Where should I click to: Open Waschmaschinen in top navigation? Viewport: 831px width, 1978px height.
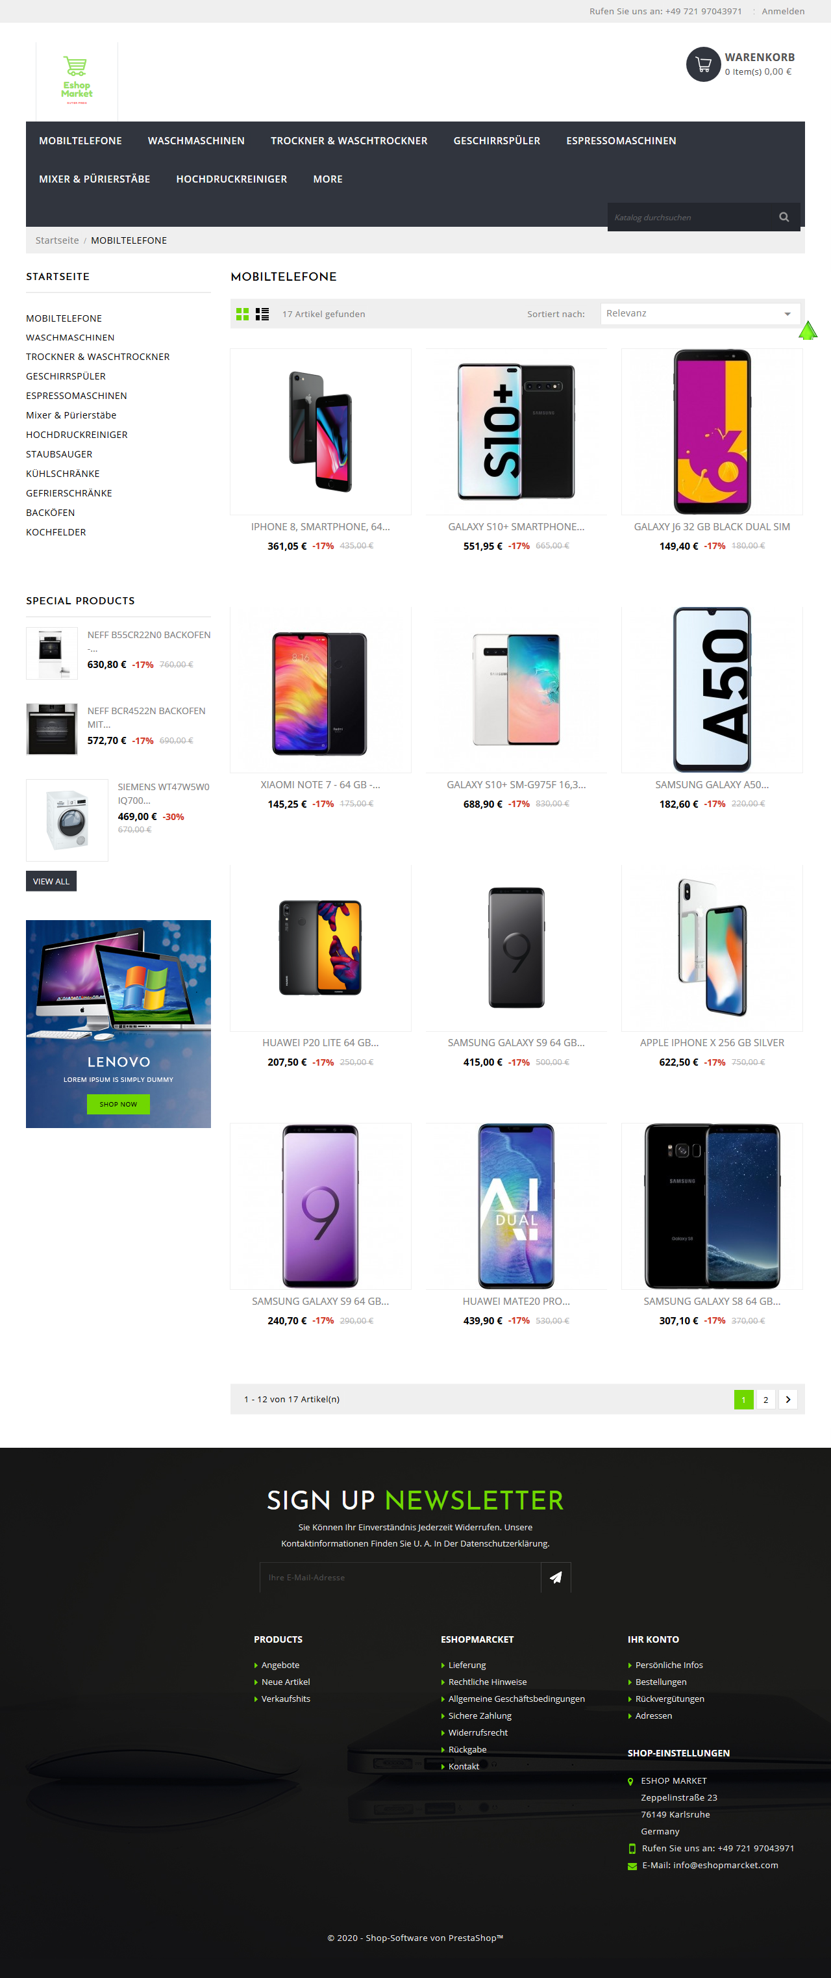pos(197,140)
